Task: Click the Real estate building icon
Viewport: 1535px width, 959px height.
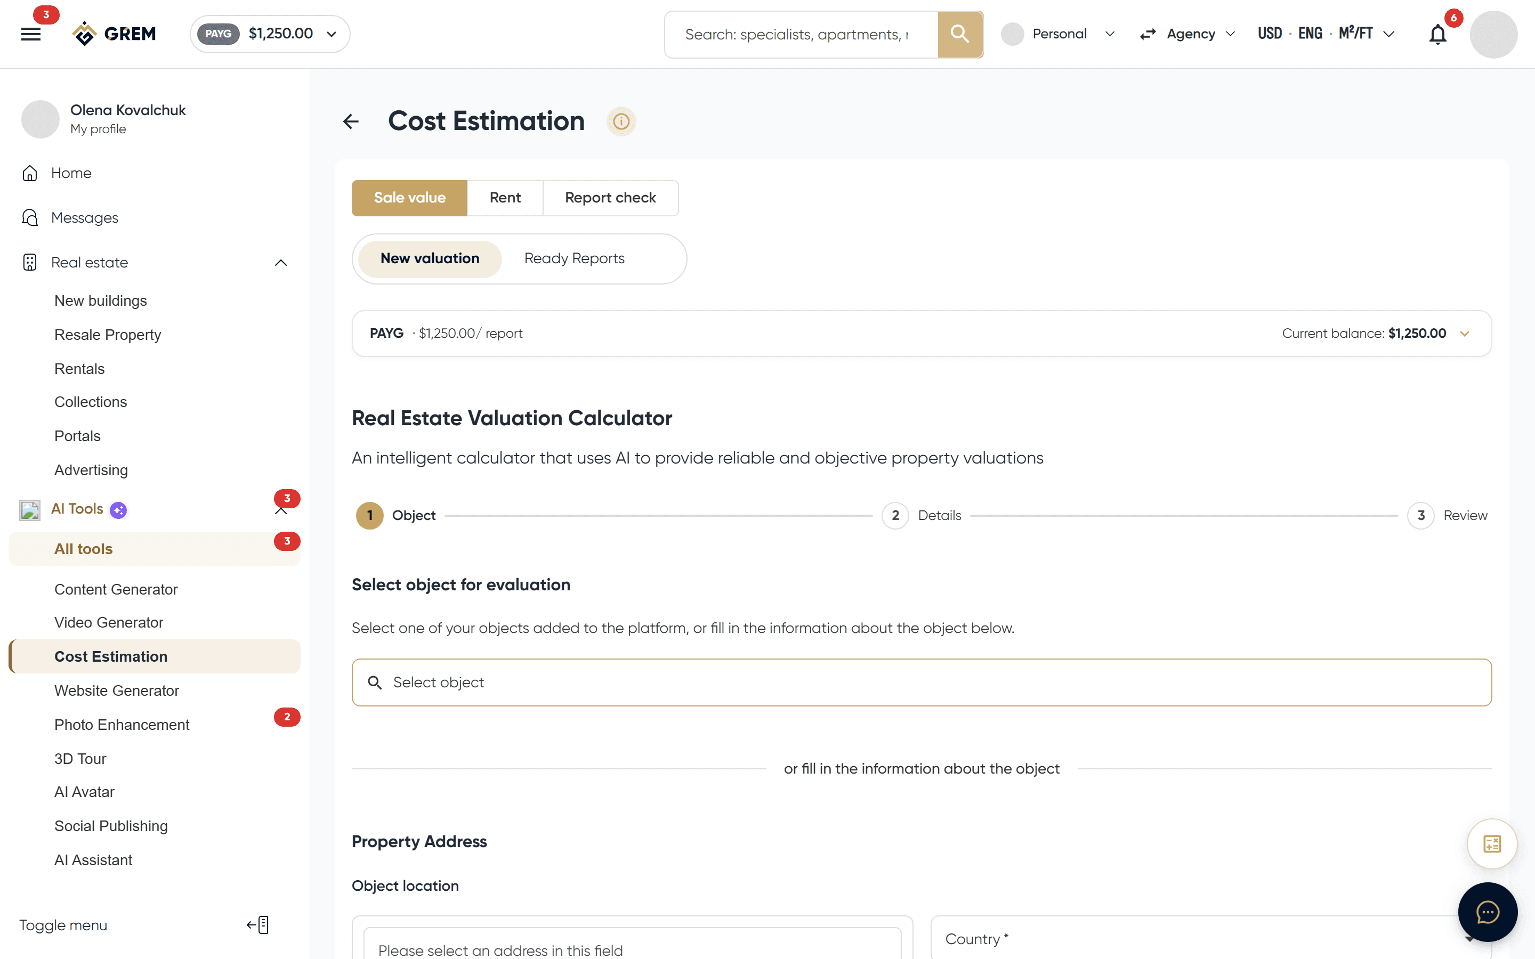Action: [30, 263]
